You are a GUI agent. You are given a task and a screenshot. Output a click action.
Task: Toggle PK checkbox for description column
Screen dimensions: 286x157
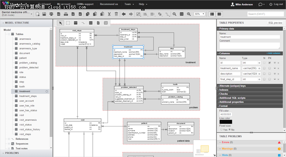tap(269, 74)
